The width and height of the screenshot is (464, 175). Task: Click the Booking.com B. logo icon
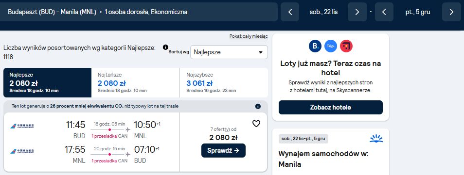point(315,46)
